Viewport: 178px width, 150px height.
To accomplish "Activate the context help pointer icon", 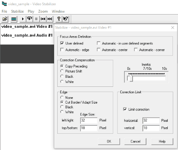I will [66, 19].
